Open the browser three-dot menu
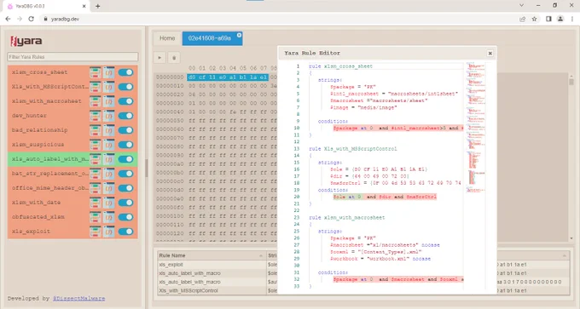The image size is (580, 309). [572, 19]
